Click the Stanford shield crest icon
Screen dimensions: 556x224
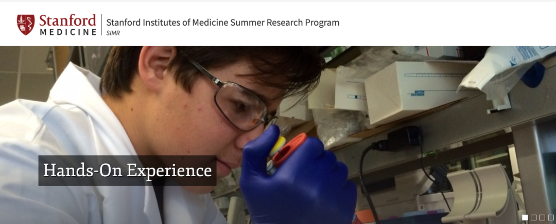[x=26, y=25]
